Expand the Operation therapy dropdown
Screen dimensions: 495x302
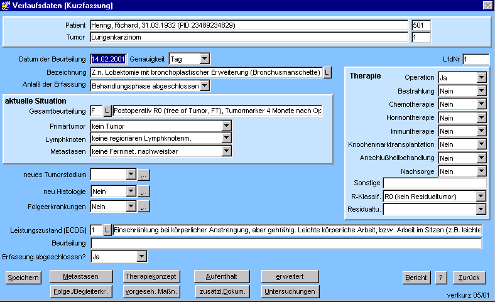point(481,78)
